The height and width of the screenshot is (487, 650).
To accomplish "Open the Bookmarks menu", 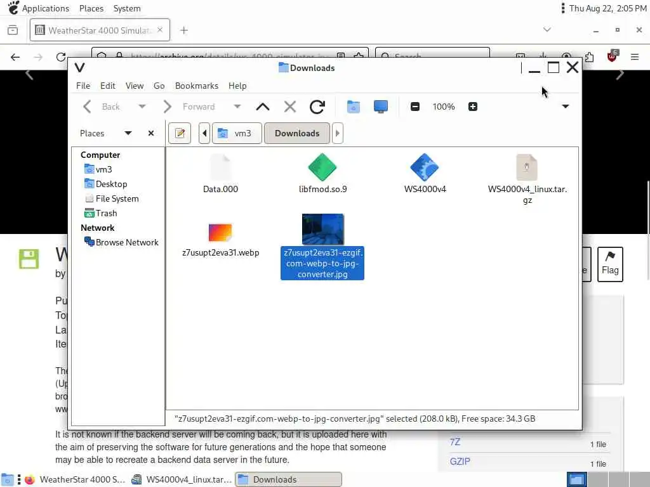I will pyautogui.click(x=197, y=86).
